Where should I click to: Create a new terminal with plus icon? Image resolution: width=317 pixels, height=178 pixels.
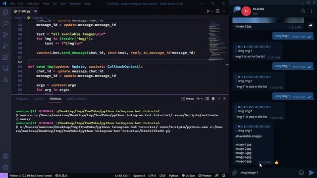pos(198,99)
